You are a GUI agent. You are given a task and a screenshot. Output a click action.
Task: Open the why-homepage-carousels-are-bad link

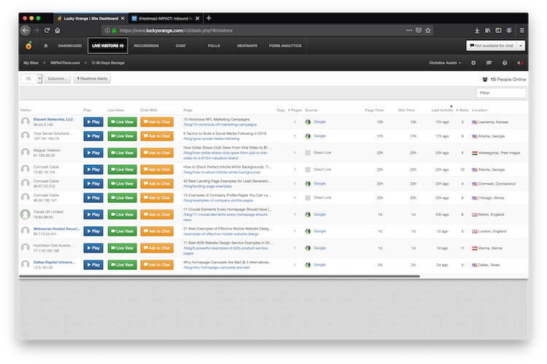(217, 267)
